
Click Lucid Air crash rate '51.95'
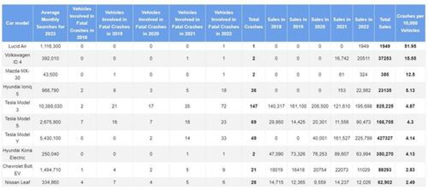click(x=410, y=46)
